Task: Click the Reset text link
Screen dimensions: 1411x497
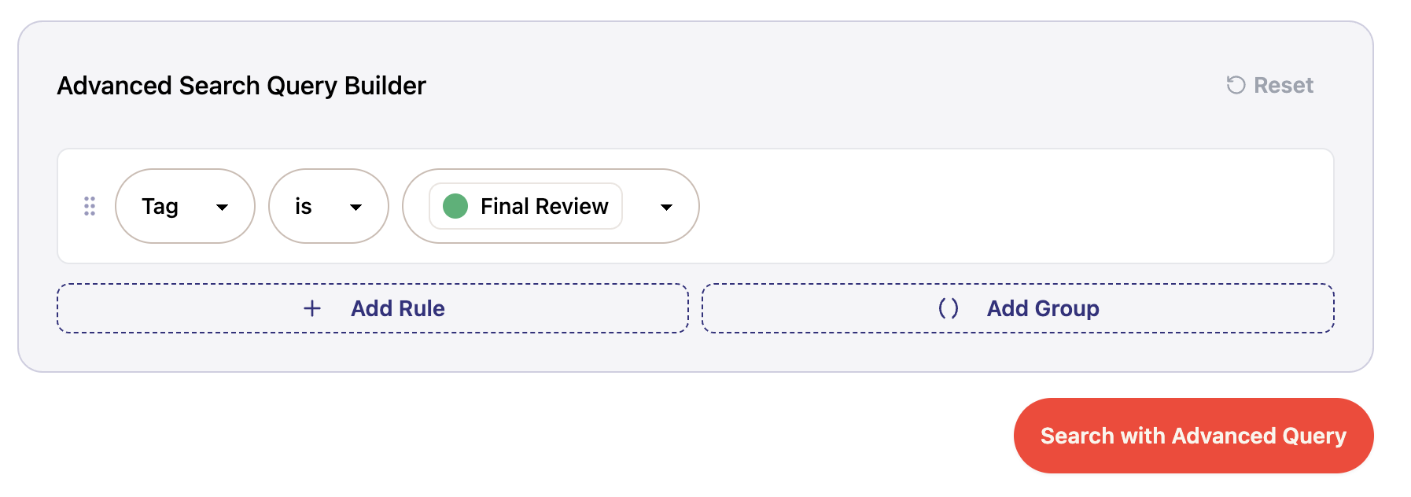Action: pyautogui.click(x=1284, y=85)
